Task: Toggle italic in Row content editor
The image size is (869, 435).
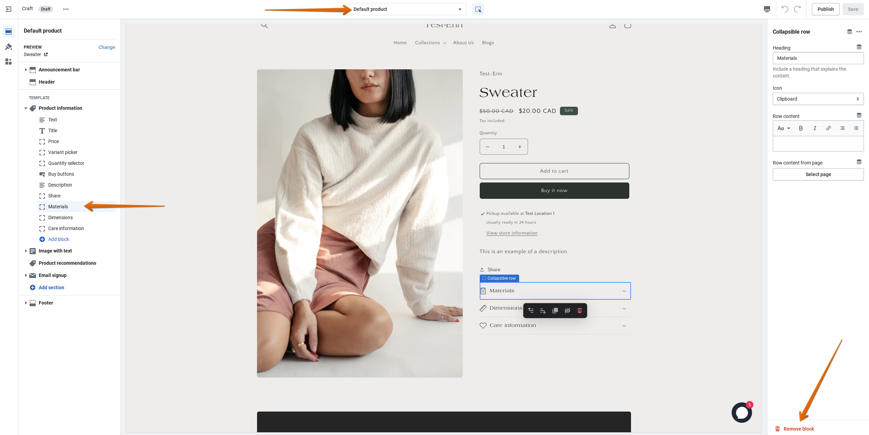Action: point(815,128)
